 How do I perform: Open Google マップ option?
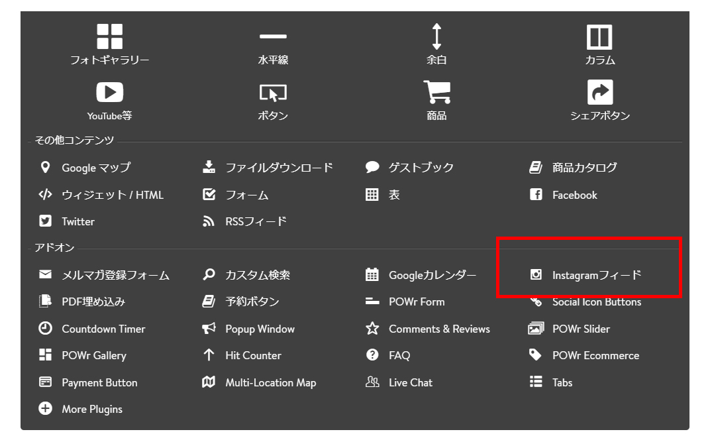[95, 168]
